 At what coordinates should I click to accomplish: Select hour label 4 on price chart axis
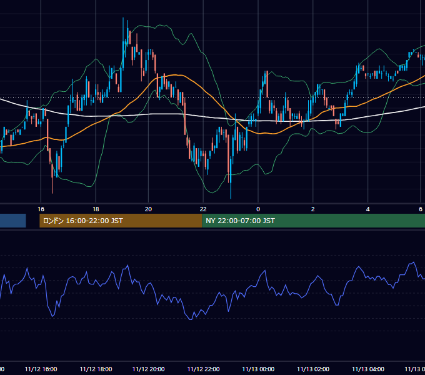(x=367, y=209)
